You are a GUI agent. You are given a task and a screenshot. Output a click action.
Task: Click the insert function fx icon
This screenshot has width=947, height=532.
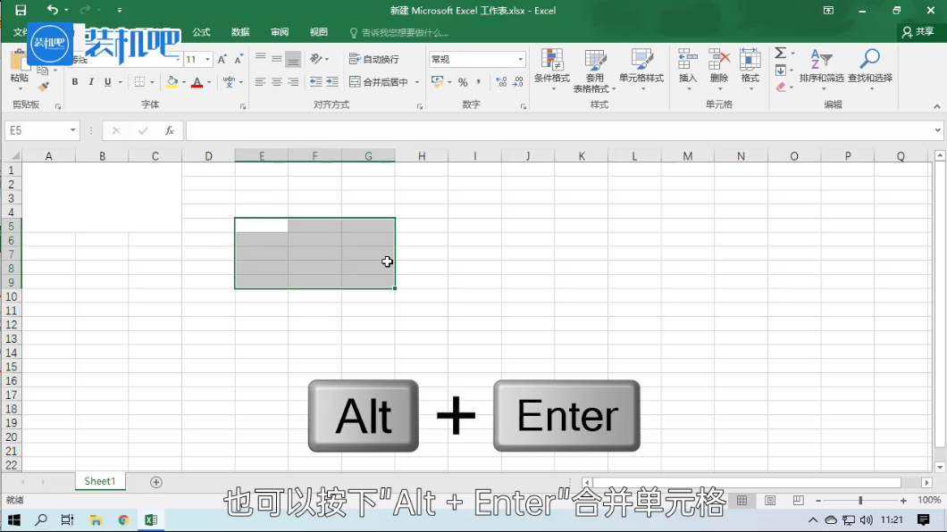(x=170, y=130)
